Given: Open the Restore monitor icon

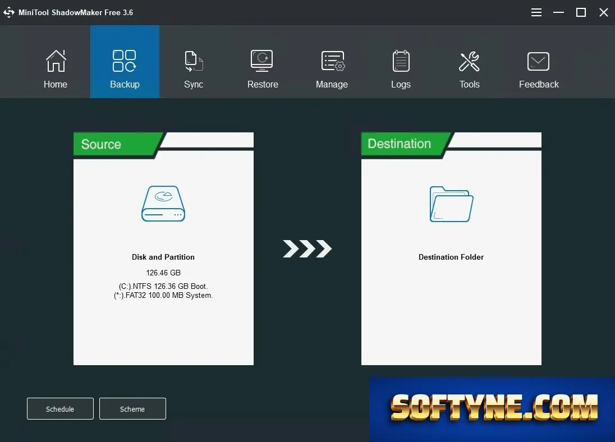Looking at the screenshot, I should pos(262,61).
